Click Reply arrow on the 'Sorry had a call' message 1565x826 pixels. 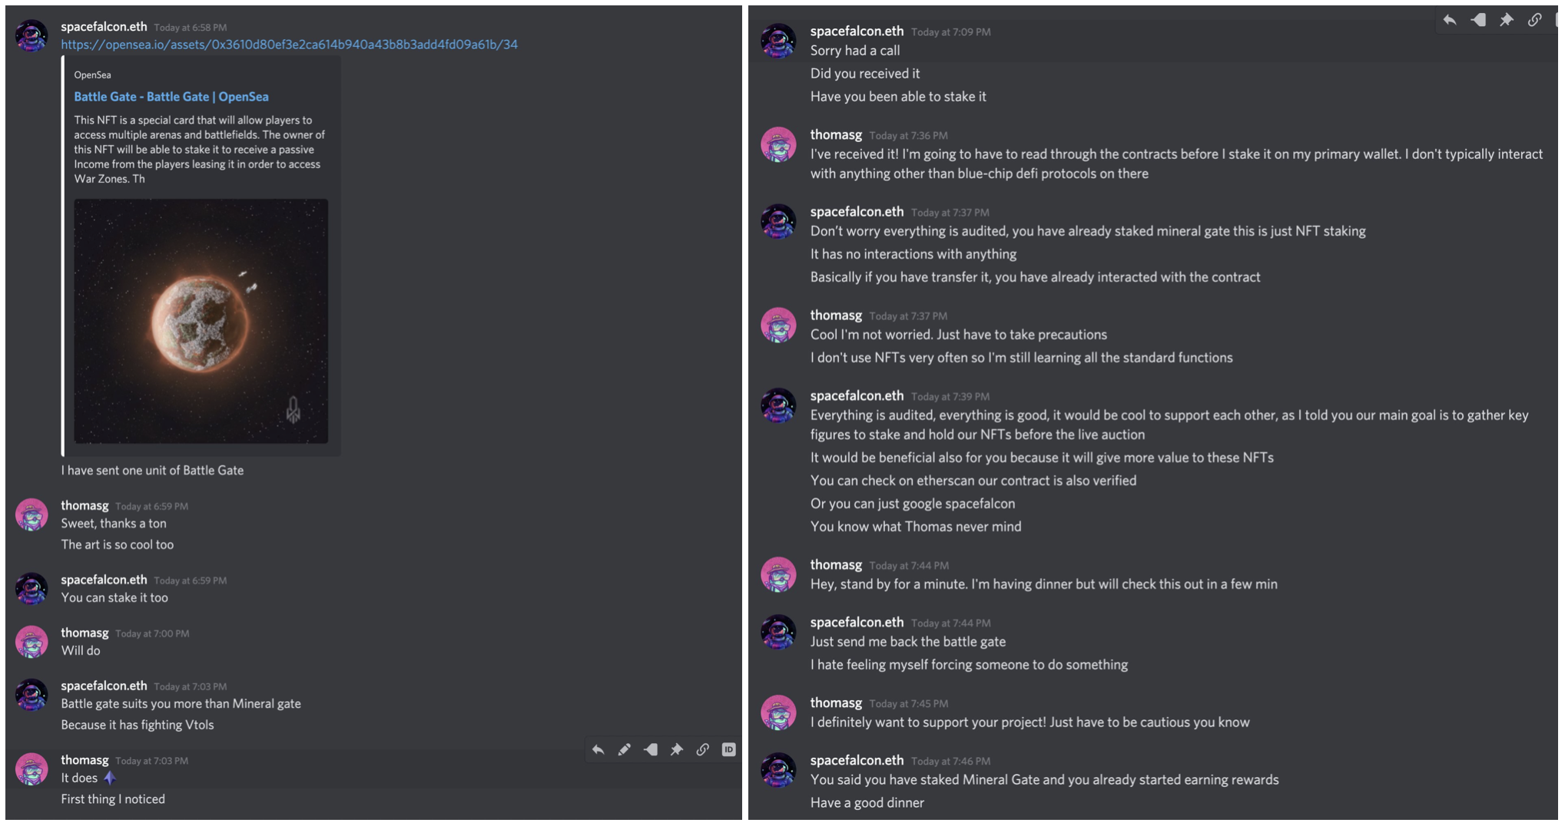[x=1450, y=20]
